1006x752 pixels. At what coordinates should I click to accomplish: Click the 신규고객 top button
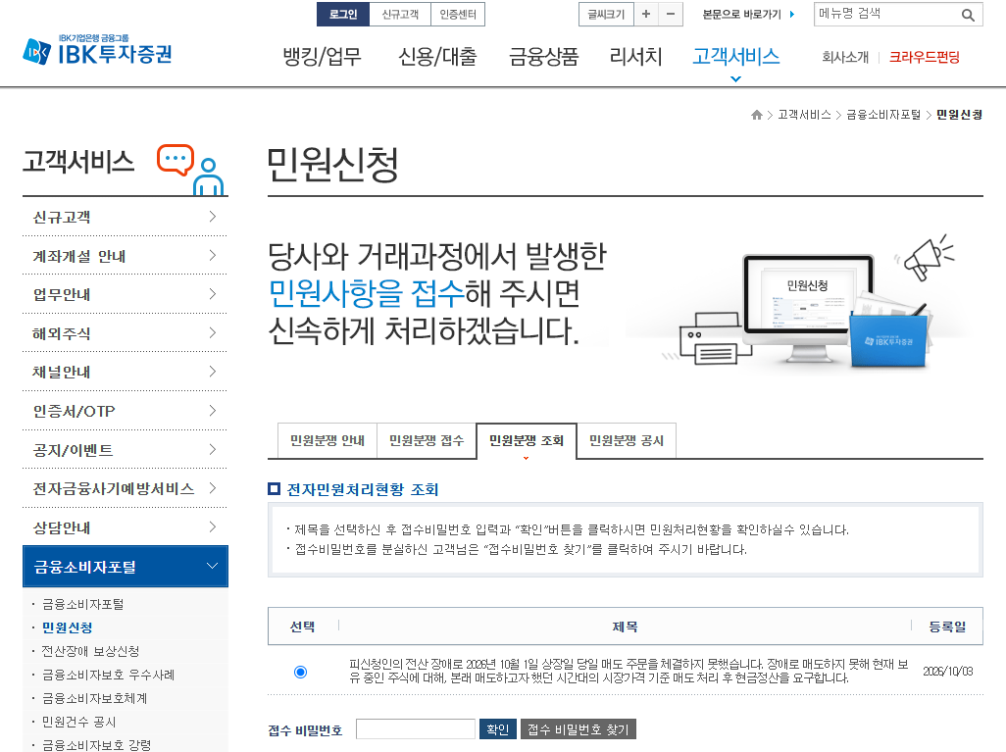[x=400, y=14]
